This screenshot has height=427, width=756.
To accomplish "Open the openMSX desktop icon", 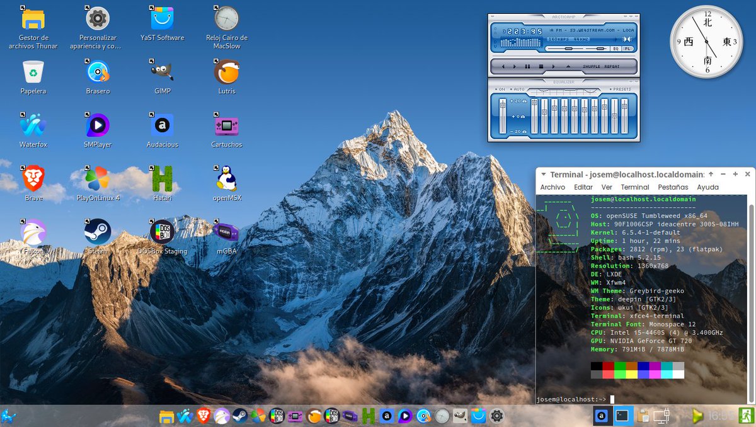I will click(227, 184).
